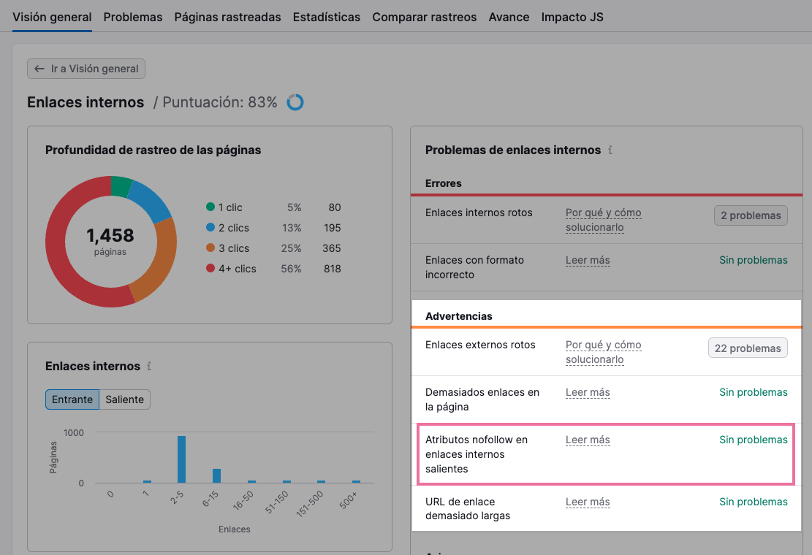Click the back arrow in "Ir a Visión general"

[39, 69]
